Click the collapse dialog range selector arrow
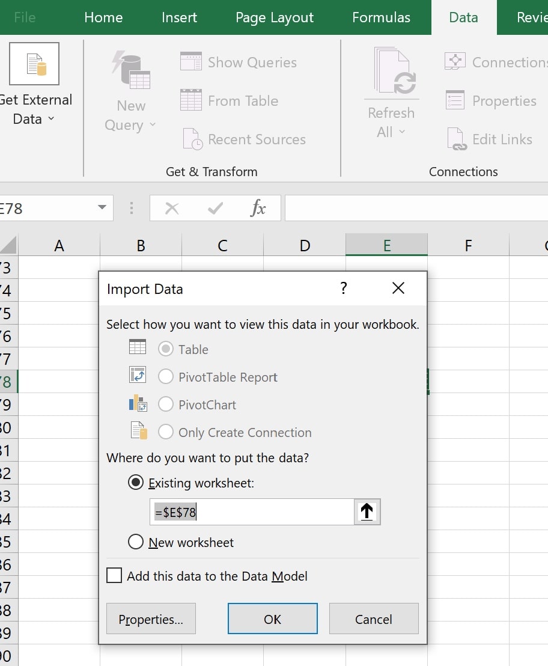Viewport: 548px width, 666px height. pyautogui.click(x=367, y=512)
